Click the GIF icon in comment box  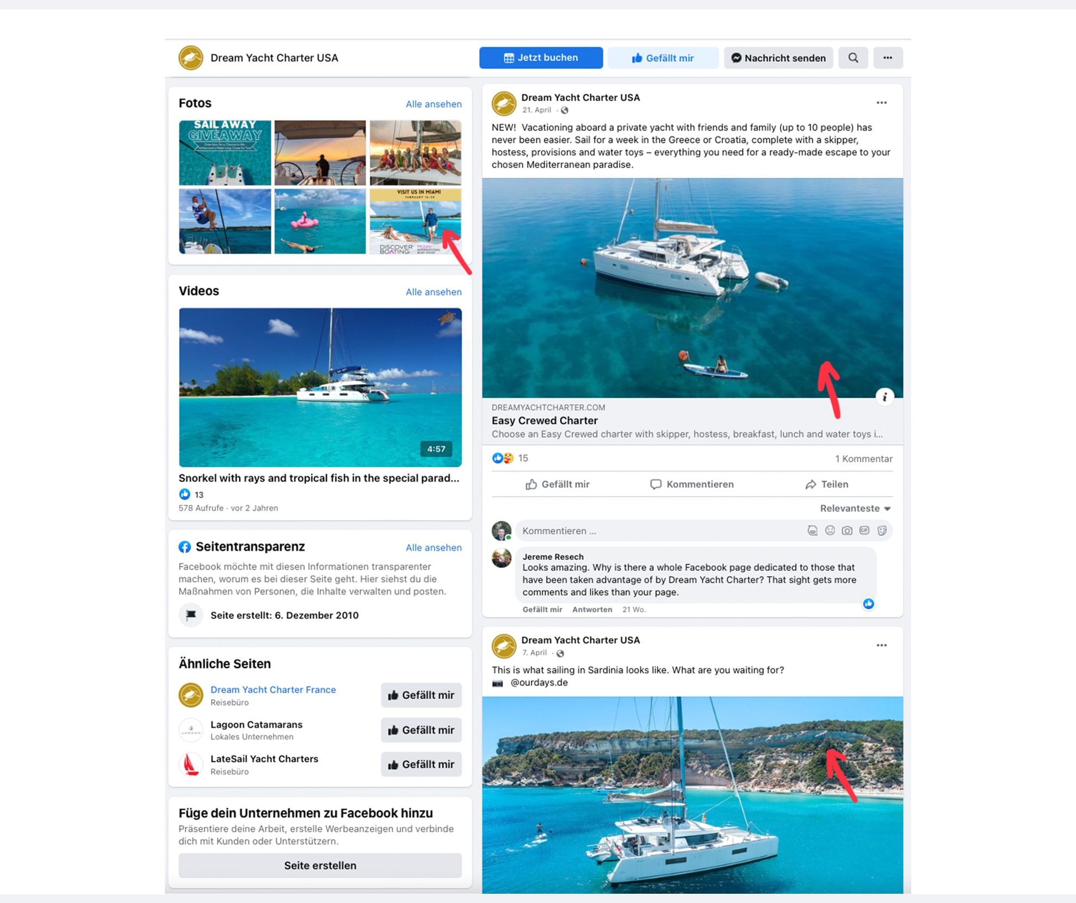coord(864,530)
